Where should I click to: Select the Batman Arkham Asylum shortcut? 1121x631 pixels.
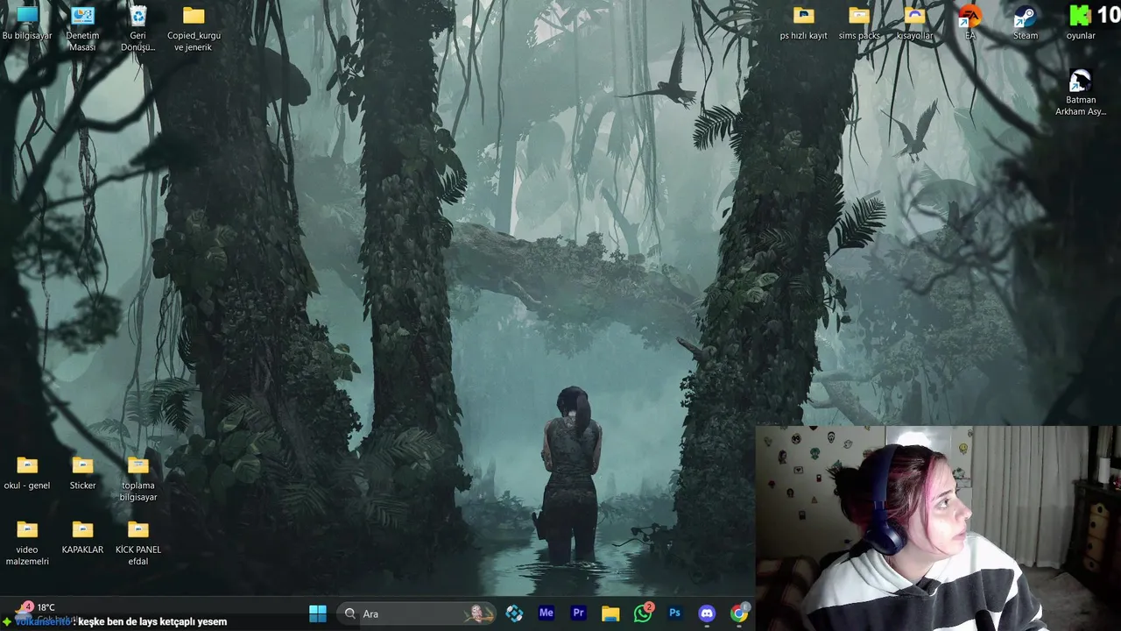(x=1081, y=93)
